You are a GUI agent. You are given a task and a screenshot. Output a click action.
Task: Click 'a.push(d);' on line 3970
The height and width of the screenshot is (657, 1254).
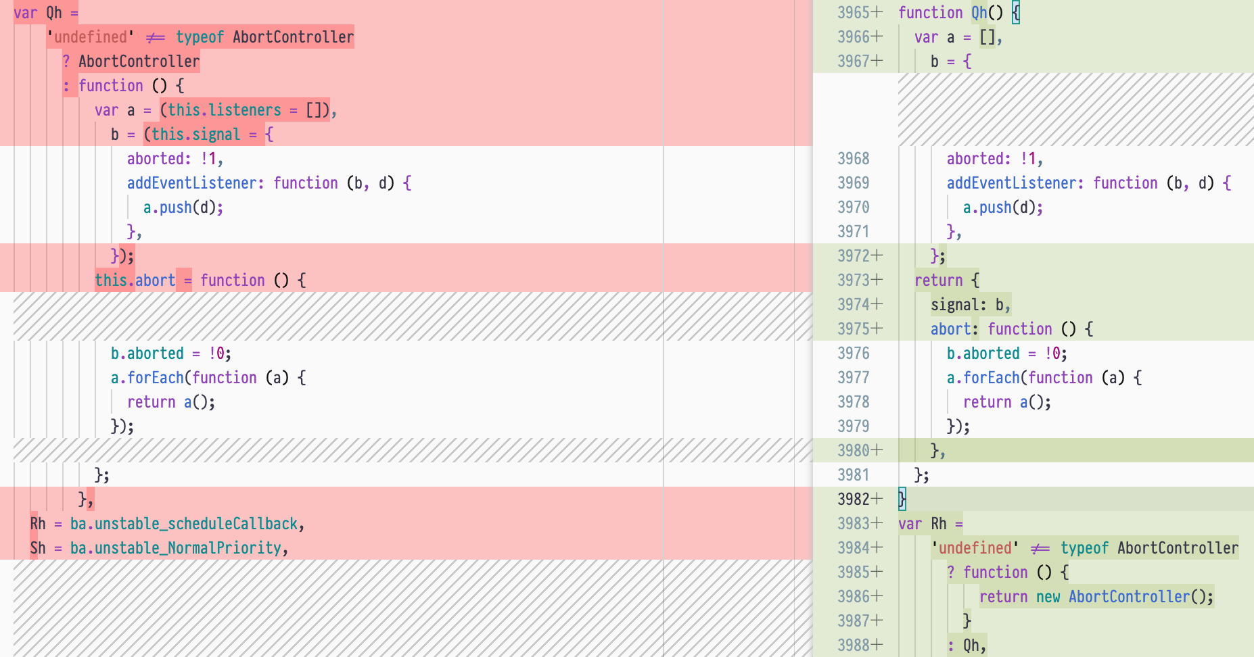click(1003, 208)
